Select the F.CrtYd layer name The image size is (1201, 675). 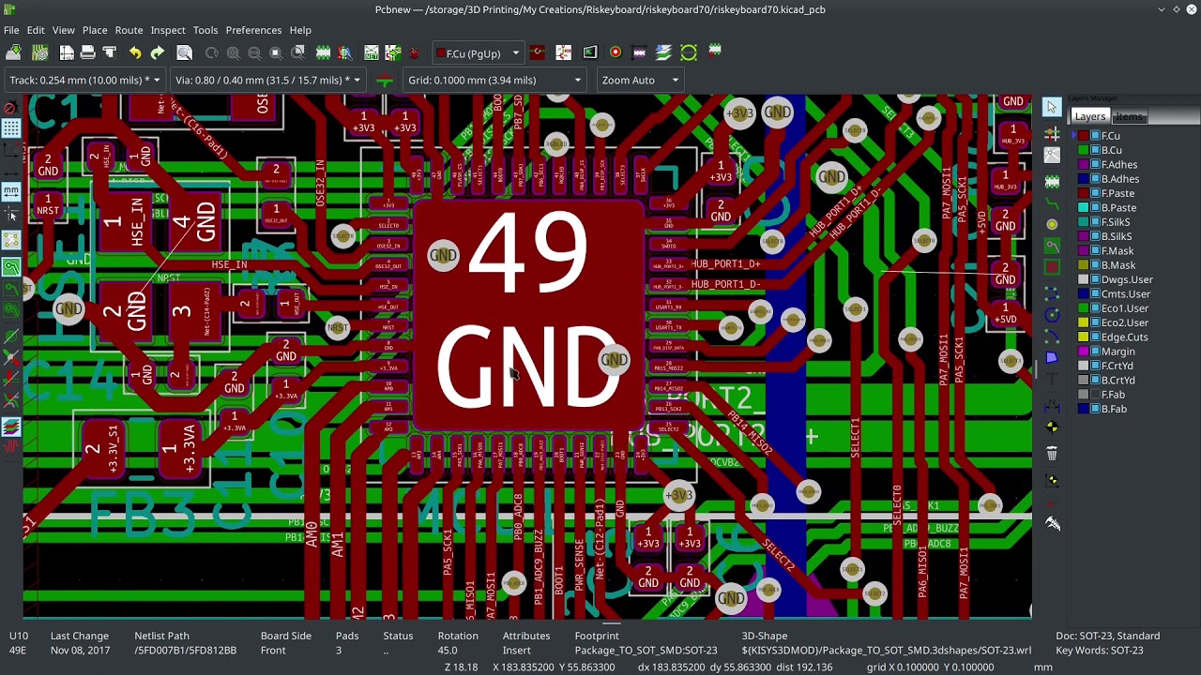(1117, 366)
